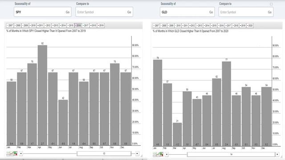The width and height of the screenshot is (285, 160).
Task: Click the GLD chart title about 2007 to 2020
Action: pyautogui.click(x=191, y=31)
